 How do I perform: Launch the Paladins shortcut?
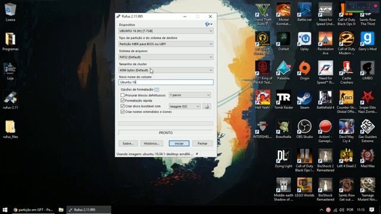(x=283, y=71)
